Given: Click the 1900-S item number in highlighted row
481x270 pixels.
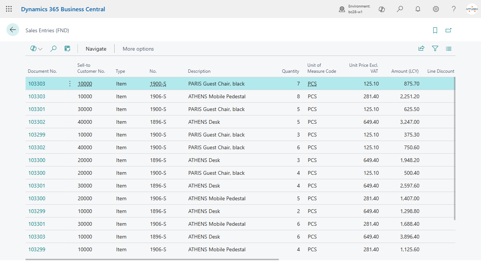Looking at the screenshot, I should click(x=158, y=84).
